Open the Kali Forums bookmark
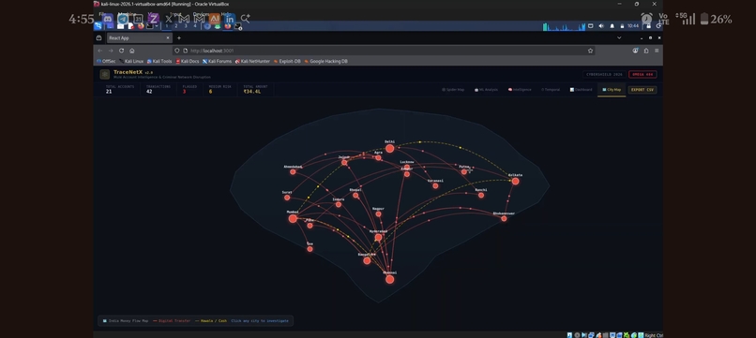This screenshot has height=338, width=756. click(x=217, y=61)
